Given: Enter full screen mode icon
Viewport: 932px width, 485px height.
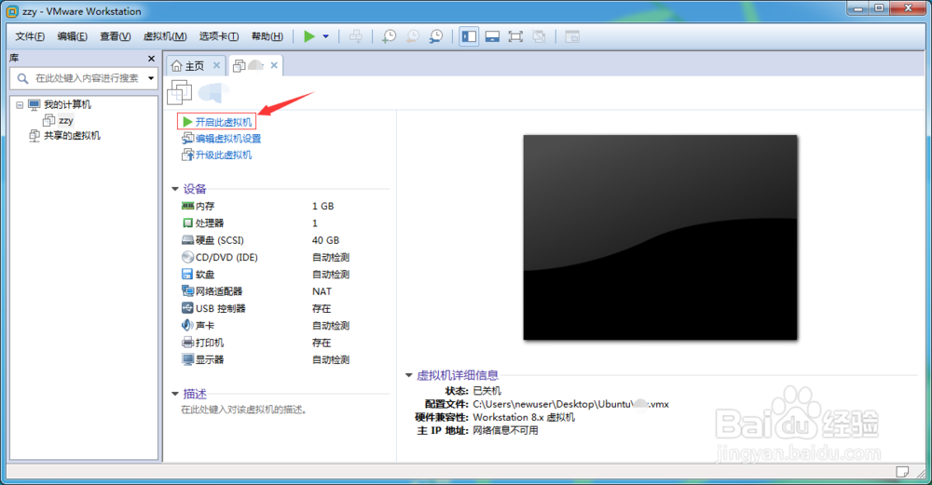Looking at the screenshot, I should pyautogui.click(x=515, y=37).
